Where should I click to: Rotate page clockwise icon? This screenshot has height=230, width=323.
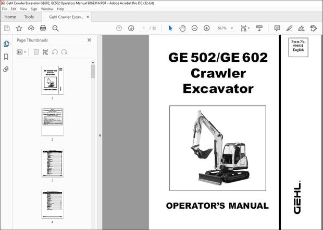point(64,52)
